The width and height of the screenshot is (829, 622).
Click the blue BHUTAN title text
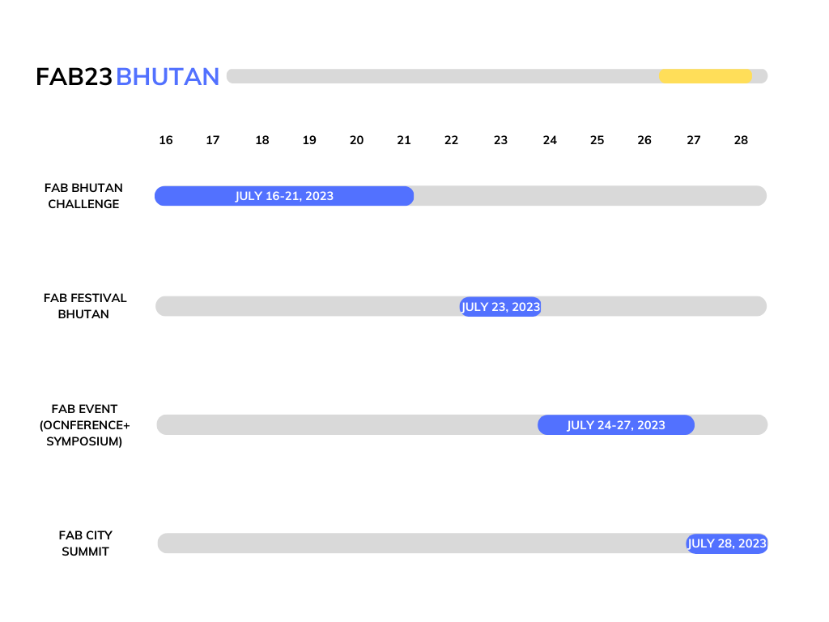coord(167,77)
